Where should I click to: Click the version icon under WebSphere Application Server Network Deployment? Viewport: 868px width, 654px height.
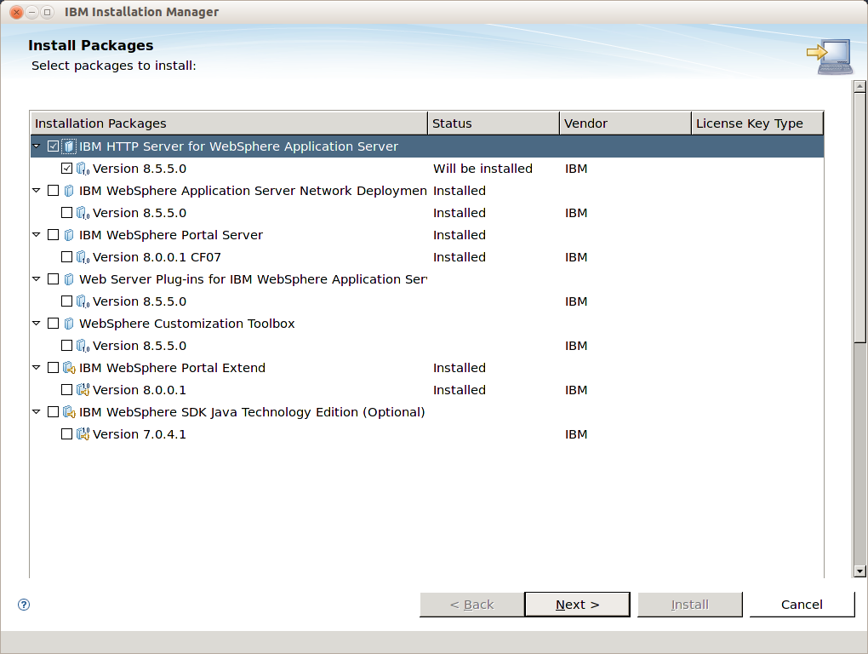coord(83,213)
